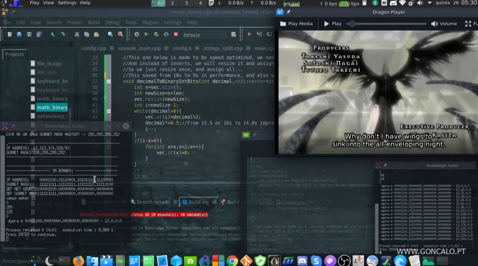Click the green Run icon in Code::Blocks
The image size is (478, 266).
pos(148,35)
